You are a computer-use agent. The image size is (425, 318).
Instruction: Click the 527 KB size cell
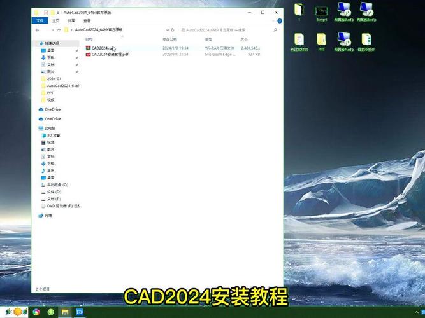click(254, 55)
